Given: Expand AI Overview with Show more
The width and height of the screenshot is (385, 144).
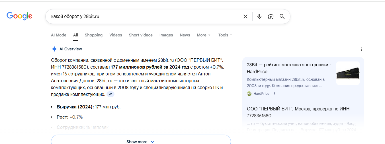Looking at the screenshot, I should pyautogui.click(x=141, y=141).
